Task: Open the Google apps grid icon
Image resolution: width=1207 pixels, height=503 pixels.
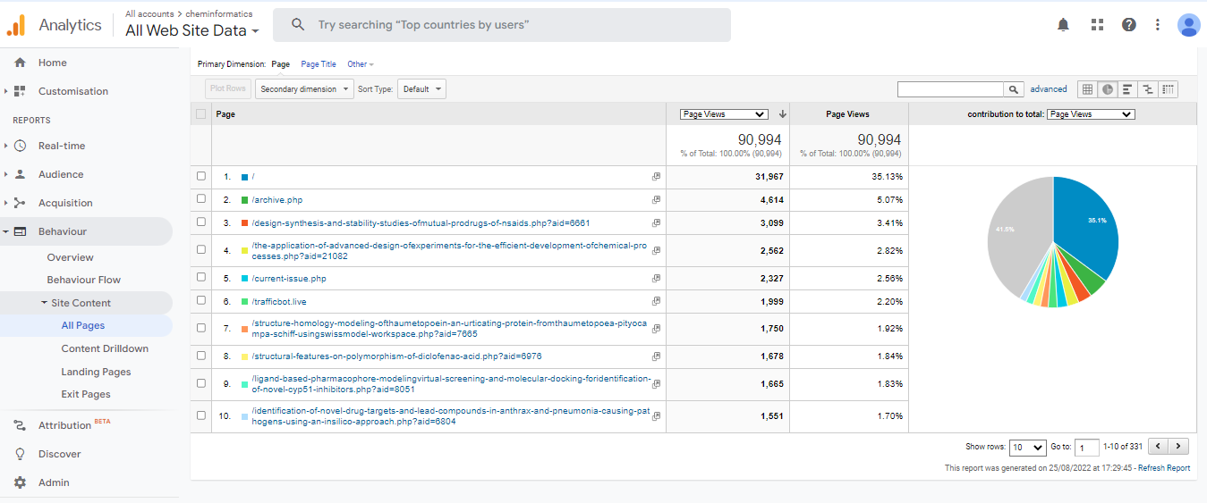Action: pos(1097,25)
